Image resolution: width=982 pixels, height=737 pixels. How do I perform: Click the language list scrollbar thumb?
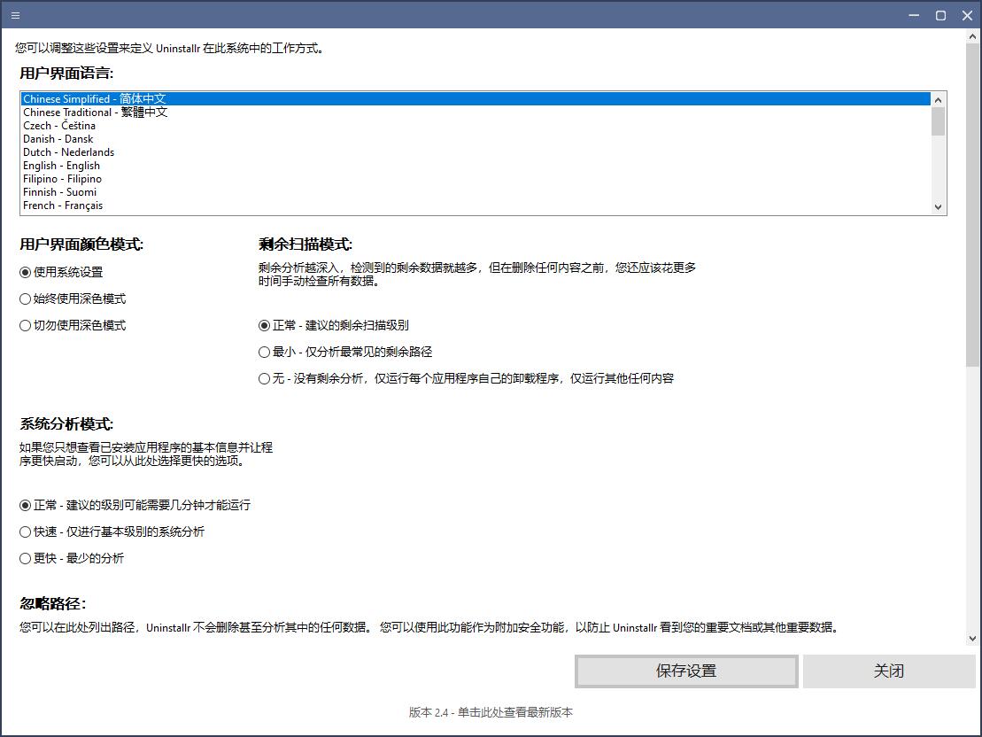pos(938,121)
